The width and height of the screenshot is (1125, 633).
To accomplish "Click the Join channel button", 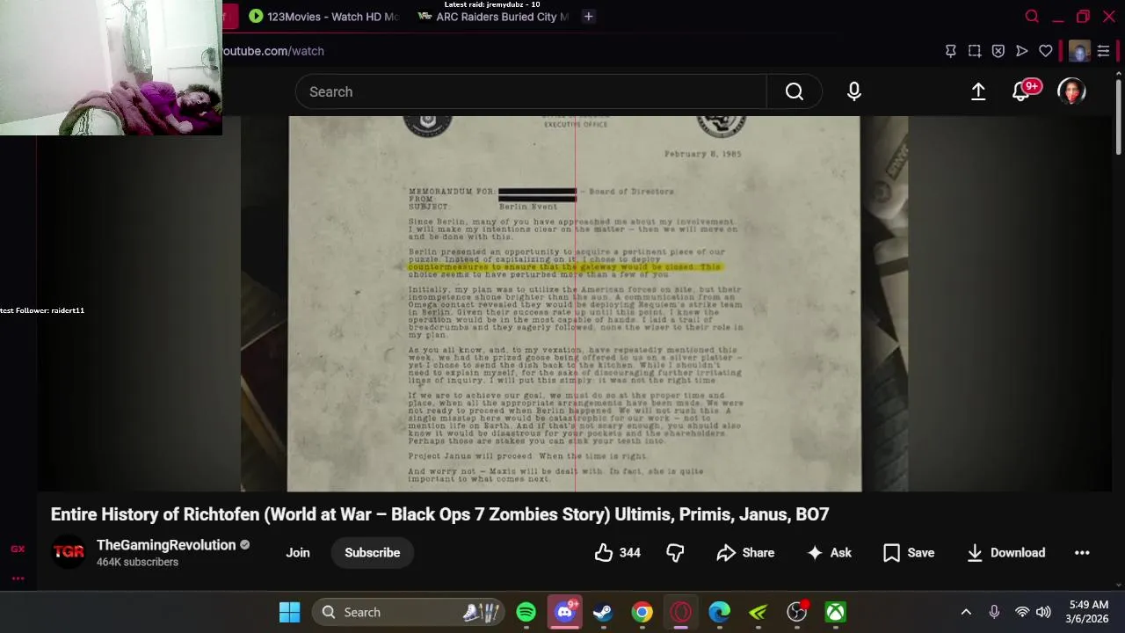I will click(298, 553).
